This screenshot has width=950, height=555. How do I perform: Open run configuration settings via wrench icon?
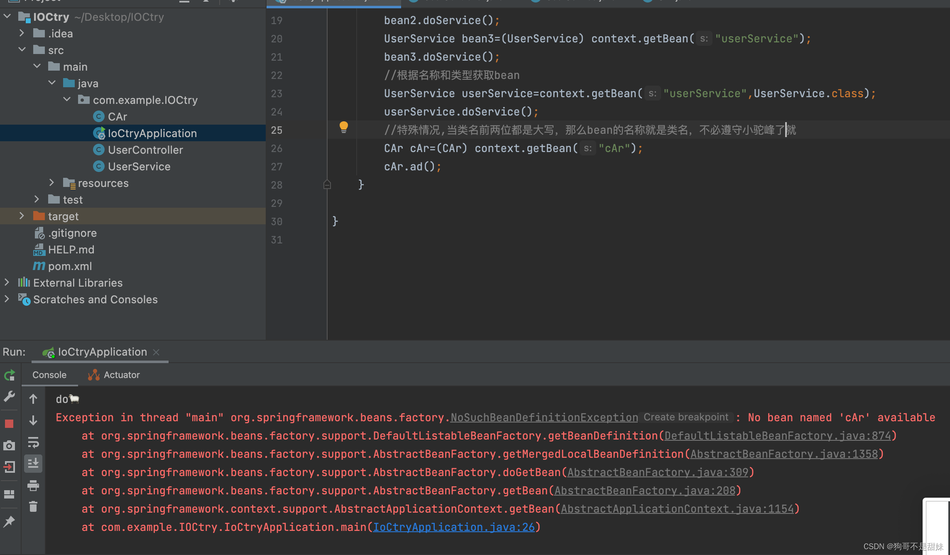tap(9, 395)
